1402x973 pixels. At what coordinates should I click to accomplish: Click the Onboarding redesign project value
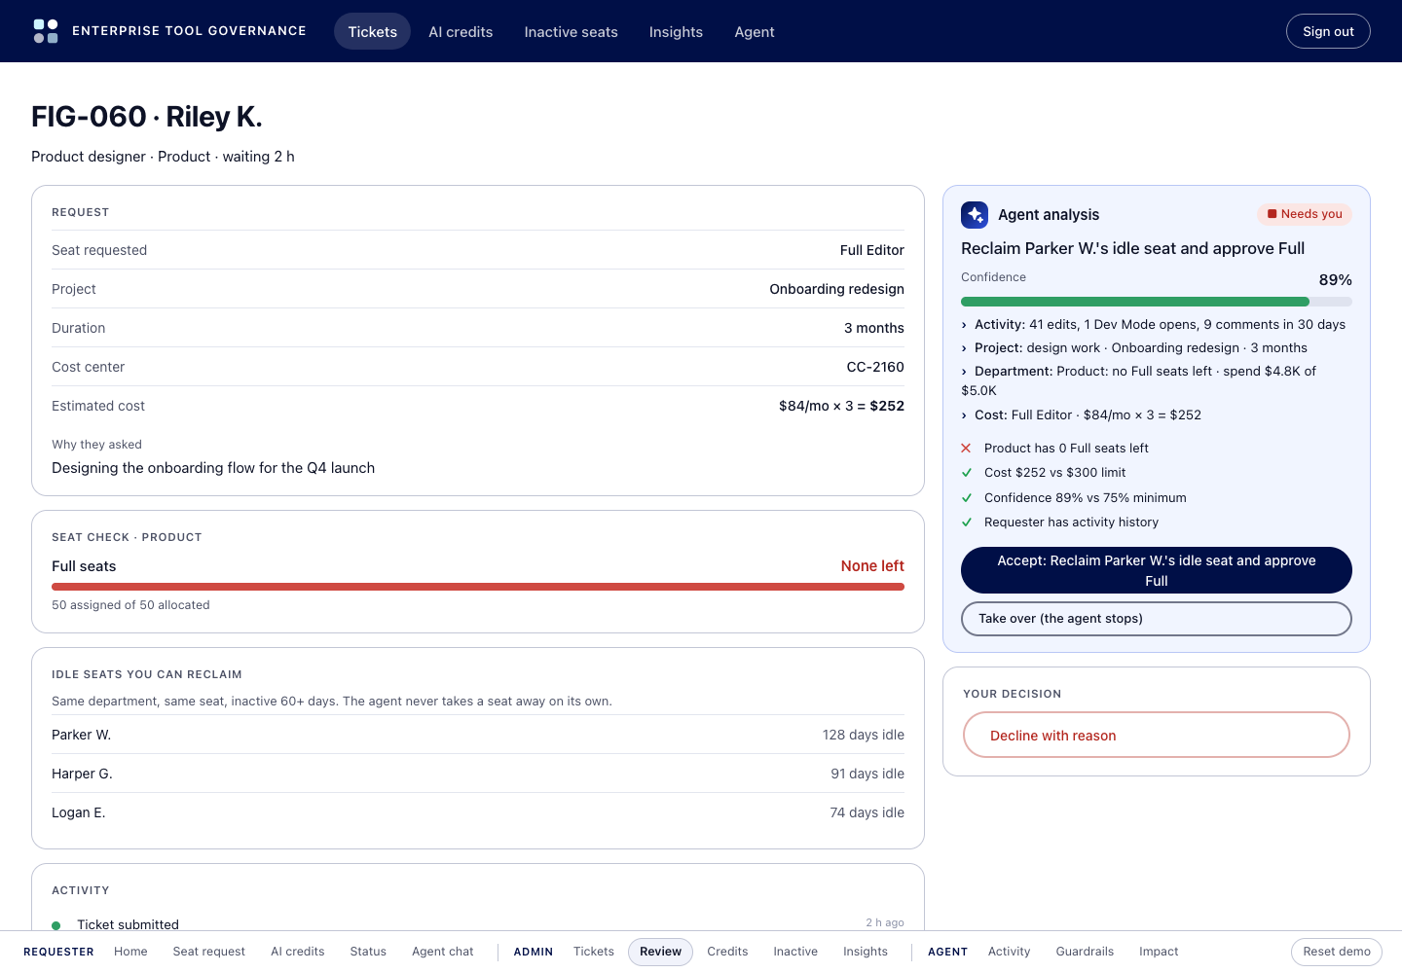836,289
